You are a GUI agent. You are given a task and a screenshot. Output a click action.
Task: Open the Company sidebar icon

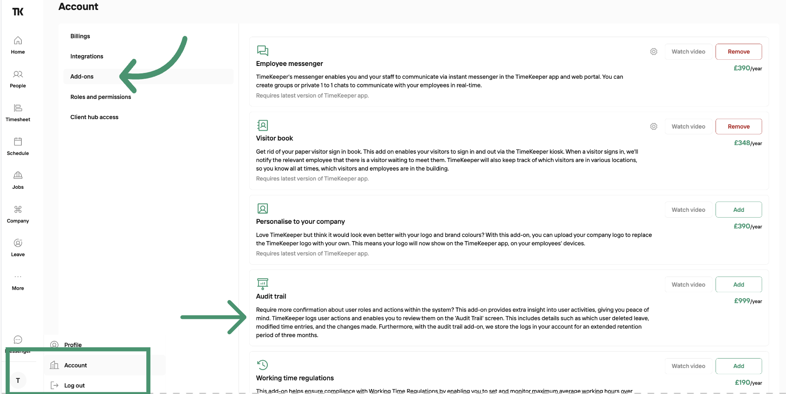(18, 209)
